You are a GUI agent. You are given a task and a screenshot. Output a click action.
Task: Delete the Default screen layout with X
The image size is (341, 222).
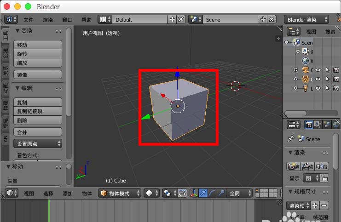[x=181, y=20]
